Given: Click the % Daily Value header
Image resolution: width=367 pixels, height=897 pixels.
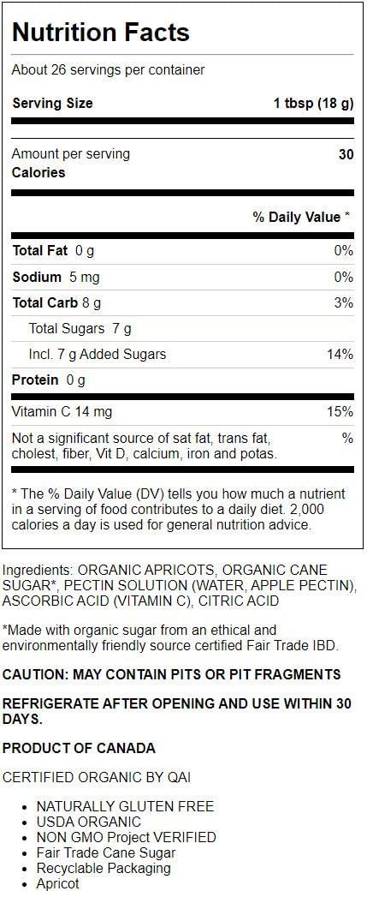Looking at the screenshot, I should (x=300, y=217).
